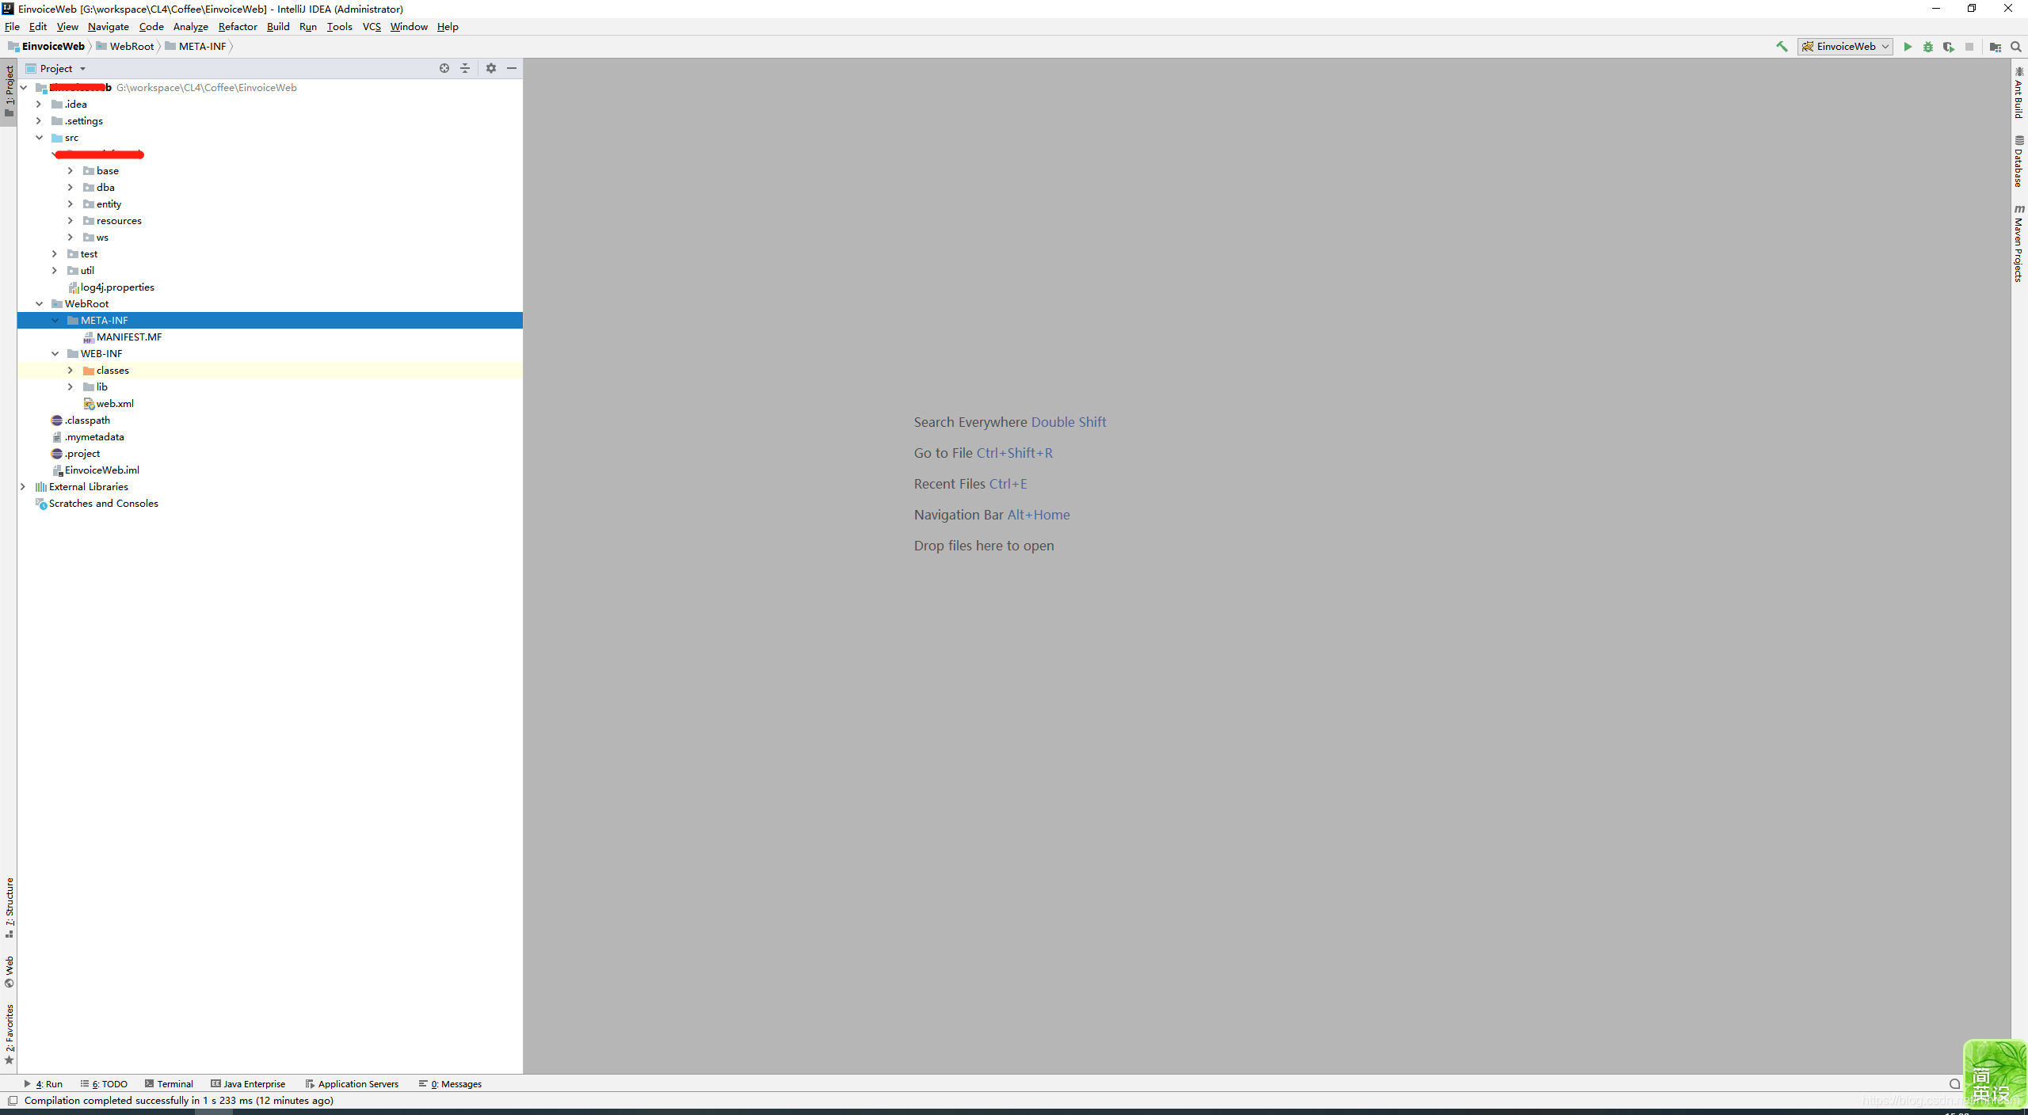
Task: Hide the Project panel with minus icon
Action: pos(512,68)
